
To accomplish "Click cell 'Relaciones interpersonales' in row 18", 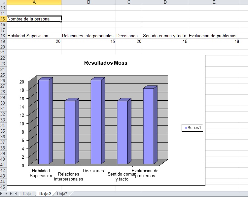I will pos(89,36).
